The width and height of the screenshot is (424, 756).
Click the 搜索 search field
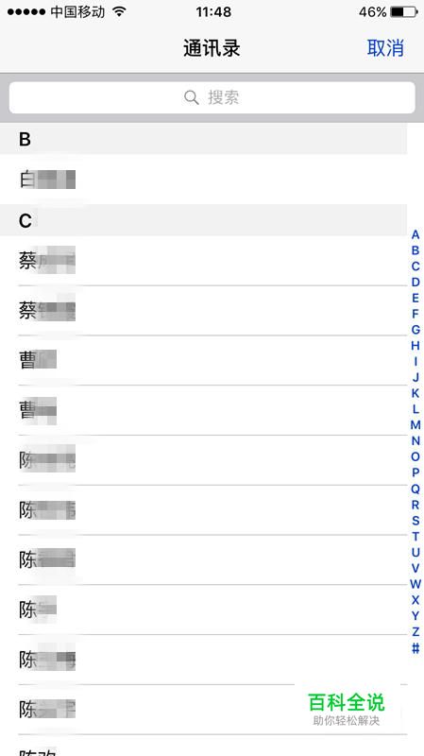point(212,97)
